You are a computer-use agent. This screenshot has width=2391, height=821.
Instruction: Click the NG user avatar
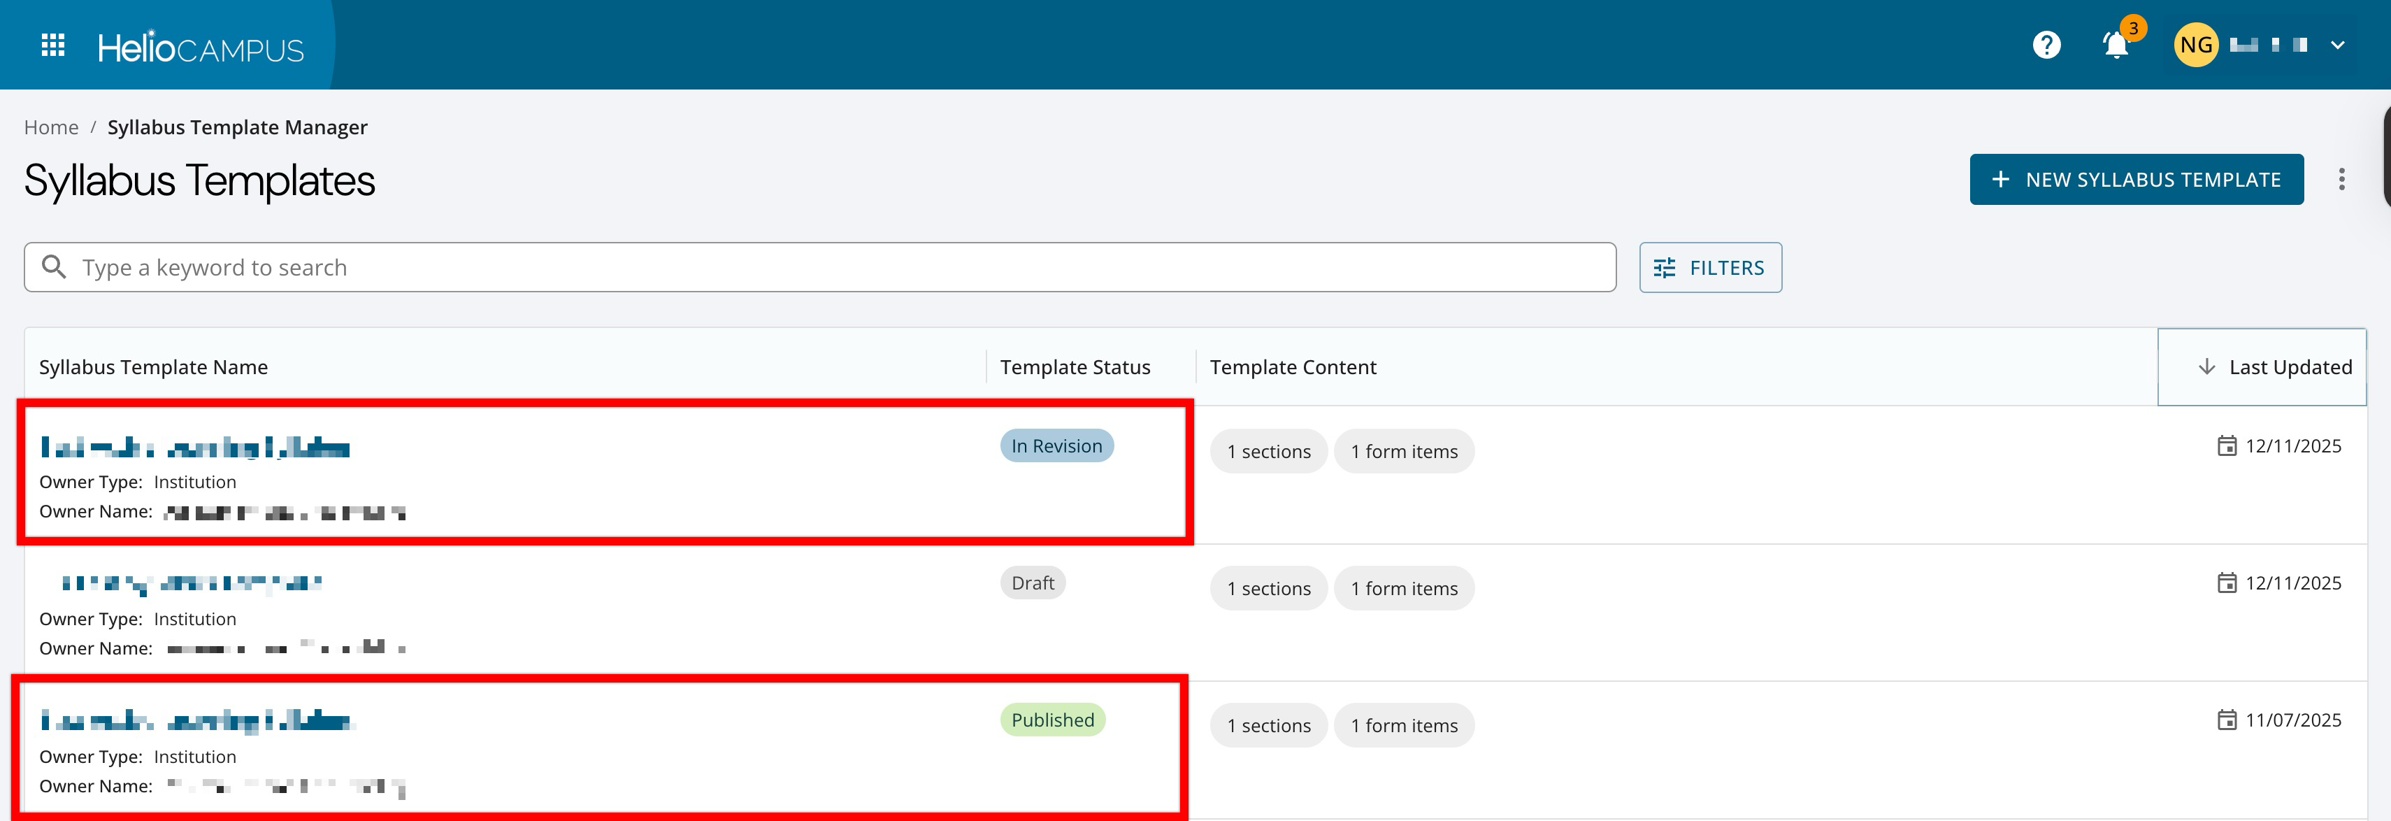(2195, 45)
